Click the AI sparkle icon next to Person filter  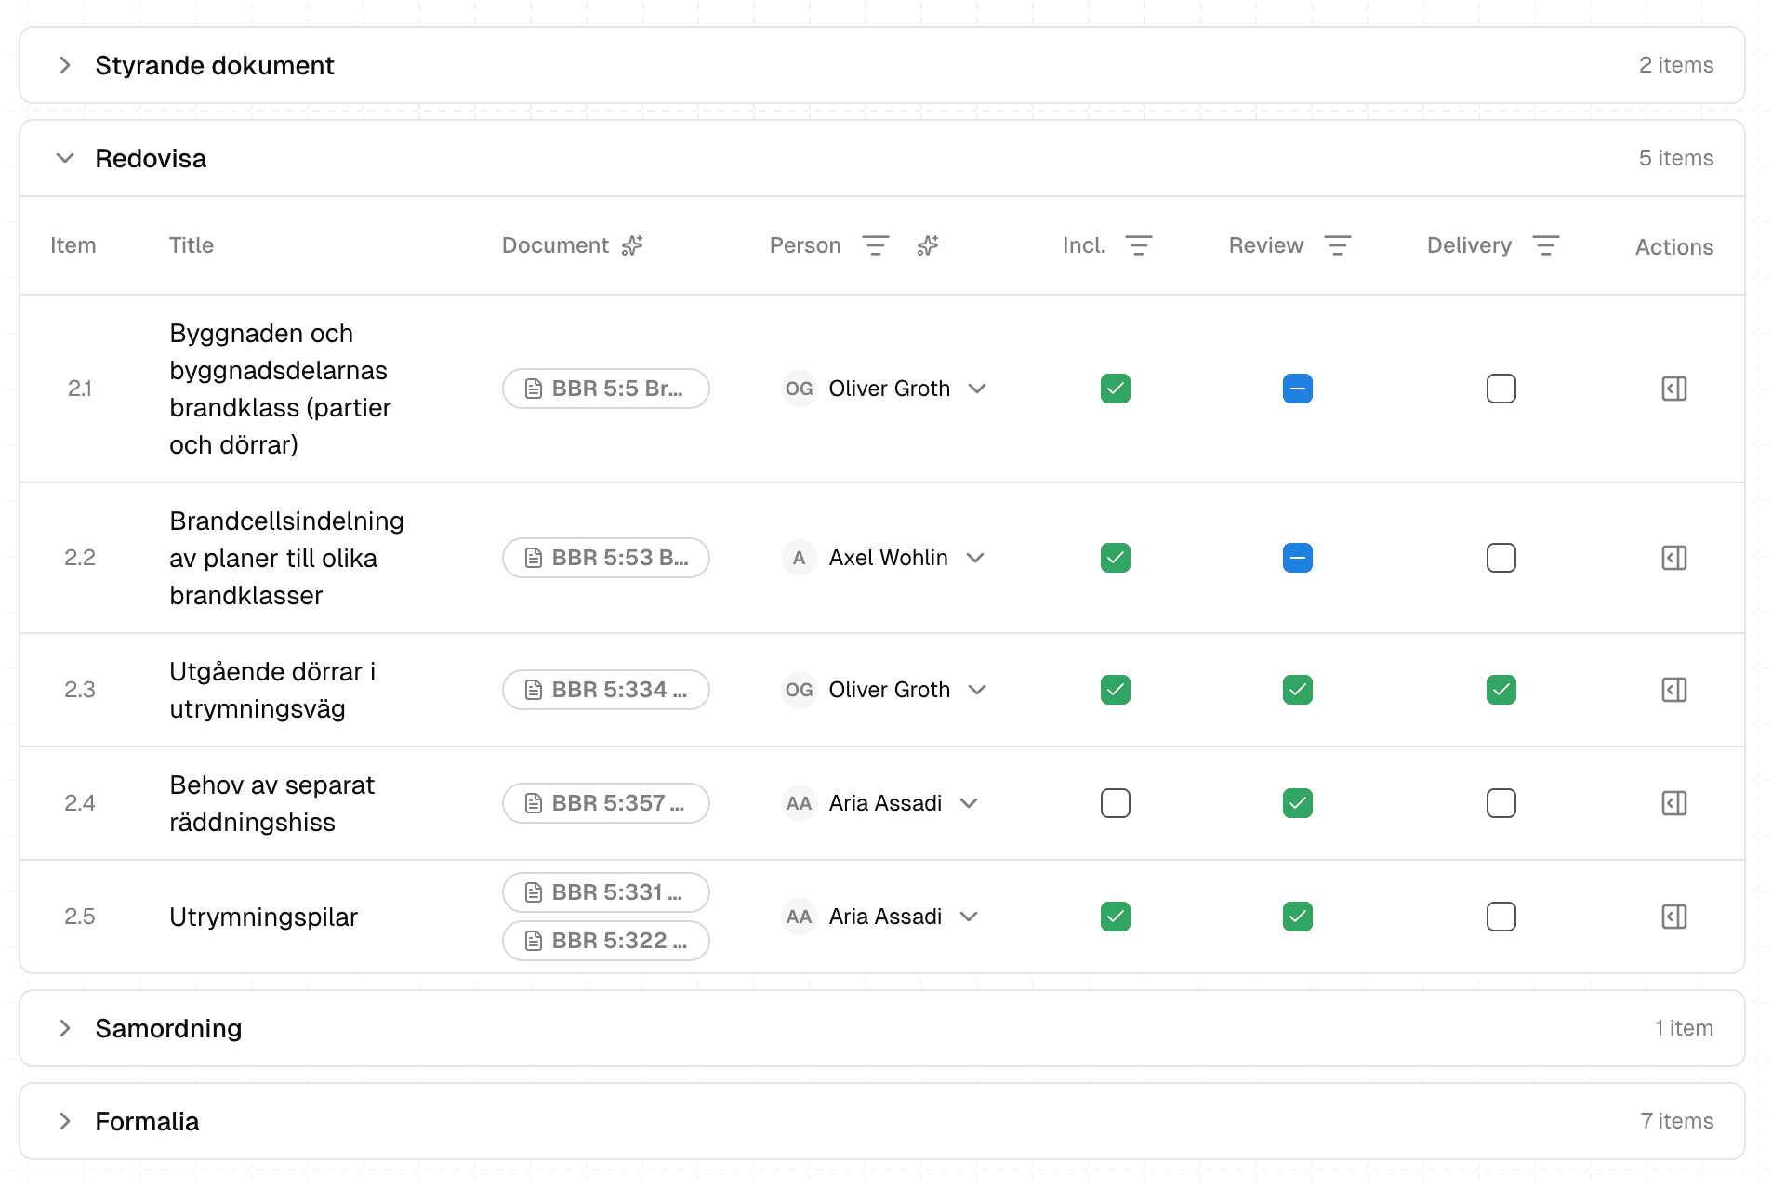click(927, 245)
